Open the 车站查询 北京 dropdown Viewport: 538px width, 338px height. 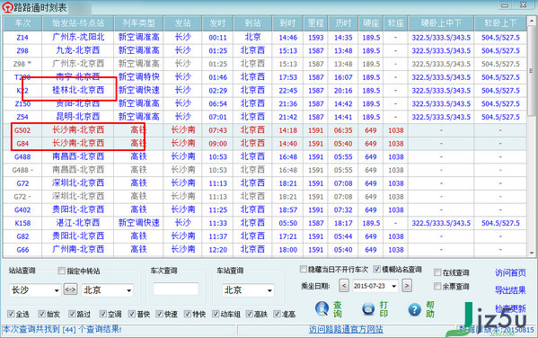click(x=270, y=290)
